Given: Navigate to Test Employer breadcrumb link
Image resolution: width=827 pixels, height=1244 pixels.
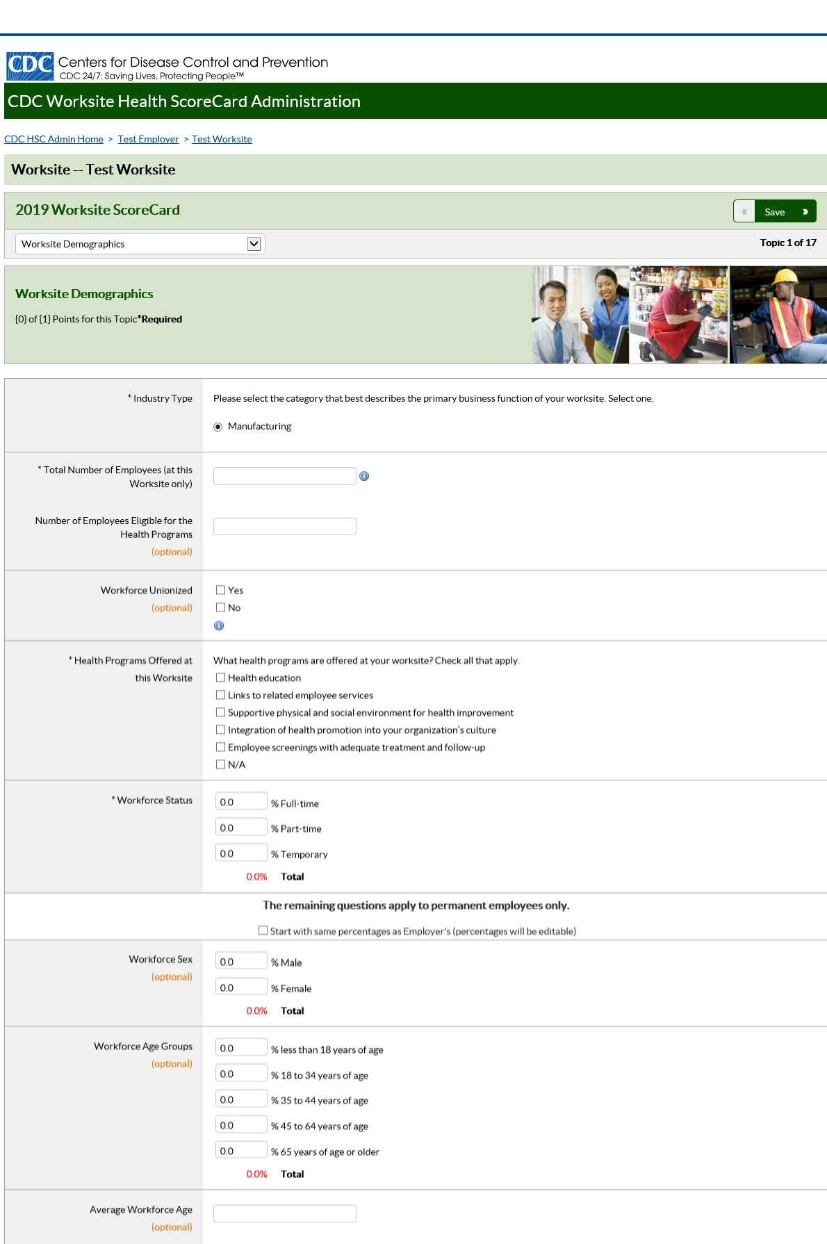Looking at the screenshot, I should [x=148, y=139].
